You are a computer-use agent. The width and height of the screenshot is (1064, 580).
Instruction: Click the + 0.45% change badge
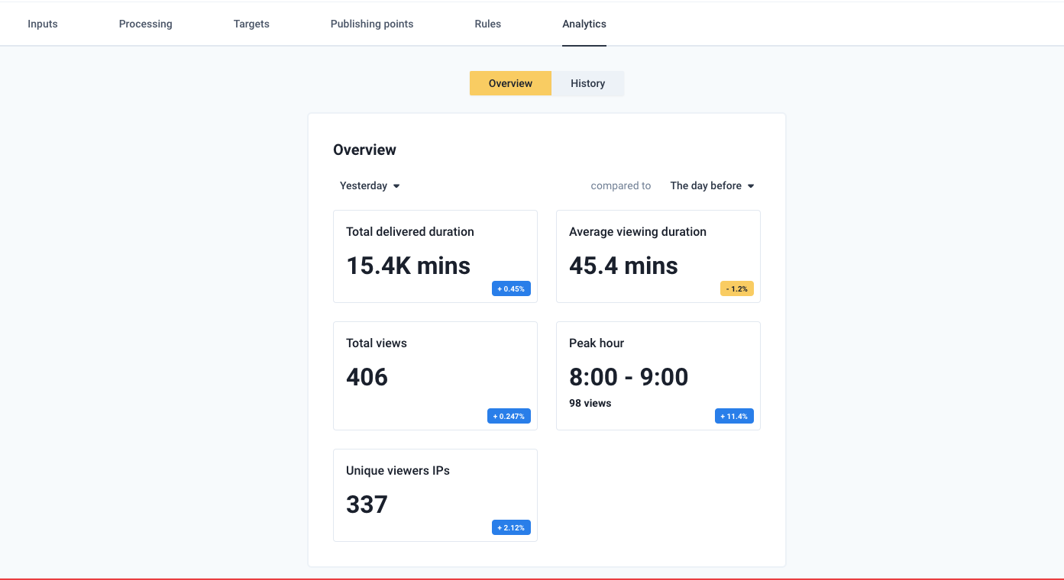[x=511, y=289]
